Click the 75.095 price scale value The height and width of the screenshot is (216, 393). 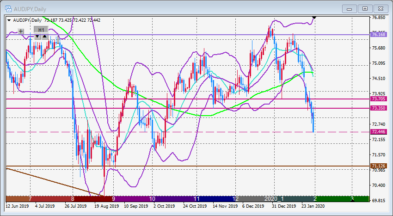tap(378, 63)
